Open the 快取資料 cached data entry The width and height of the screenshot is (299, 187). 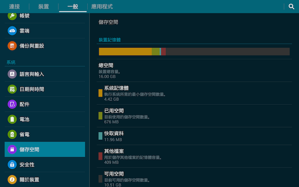tap(194, 136)
